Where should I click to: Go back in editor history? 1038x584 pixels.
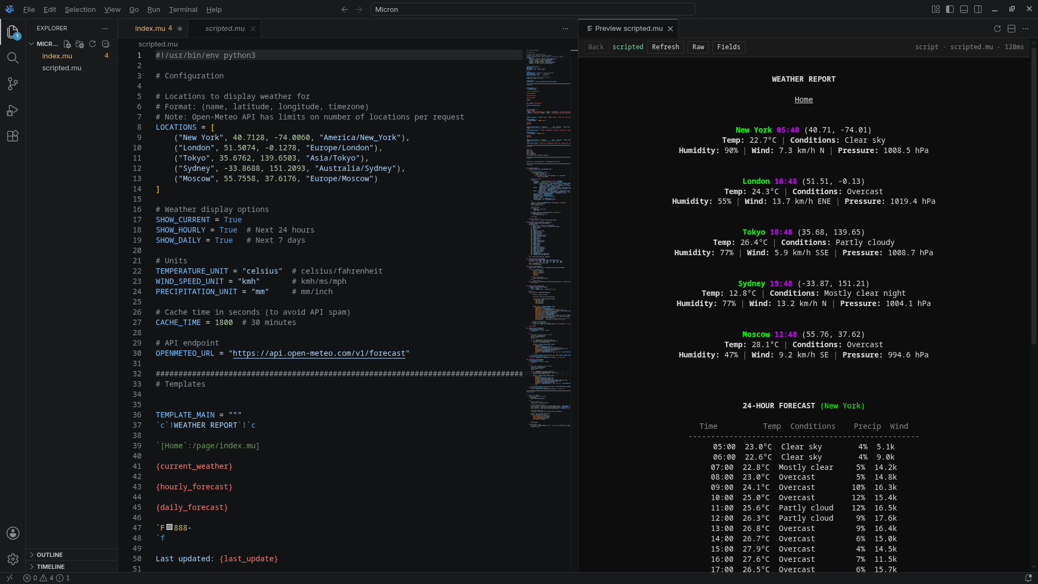(x=345, y=9)
